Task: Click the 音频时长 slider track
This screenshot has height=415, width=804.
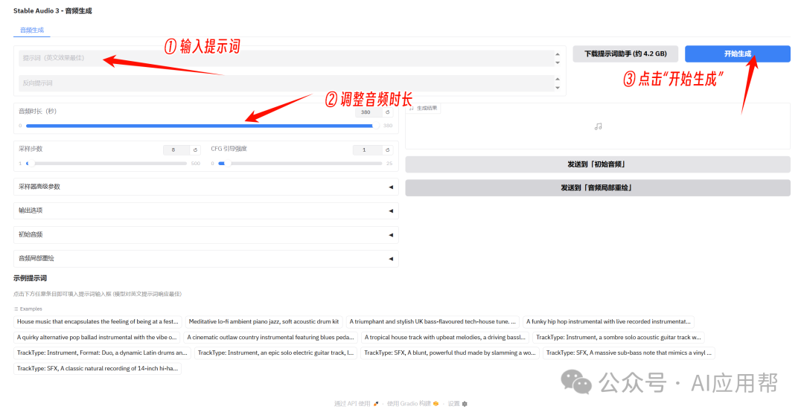Action: click(x=202, y=126)
